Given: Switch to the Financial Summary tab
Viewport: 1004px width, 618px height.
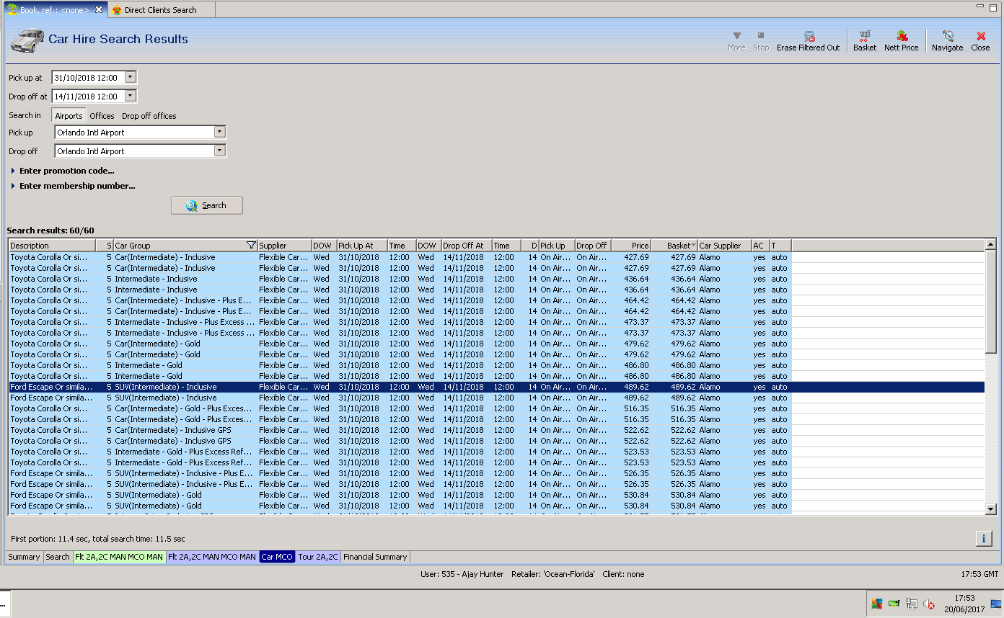Looking at the screenshot, I should [375, 557].
